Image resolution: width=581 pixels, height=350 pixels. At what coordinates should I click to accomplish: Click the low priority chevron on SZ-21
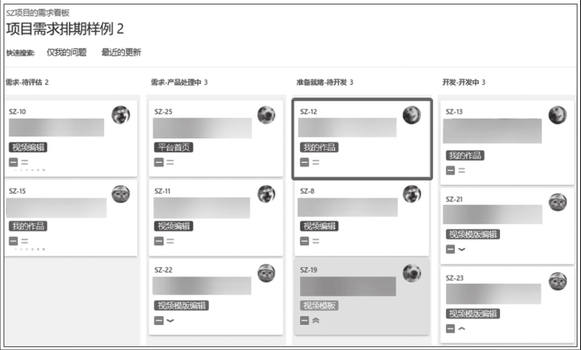pos(462,249)
